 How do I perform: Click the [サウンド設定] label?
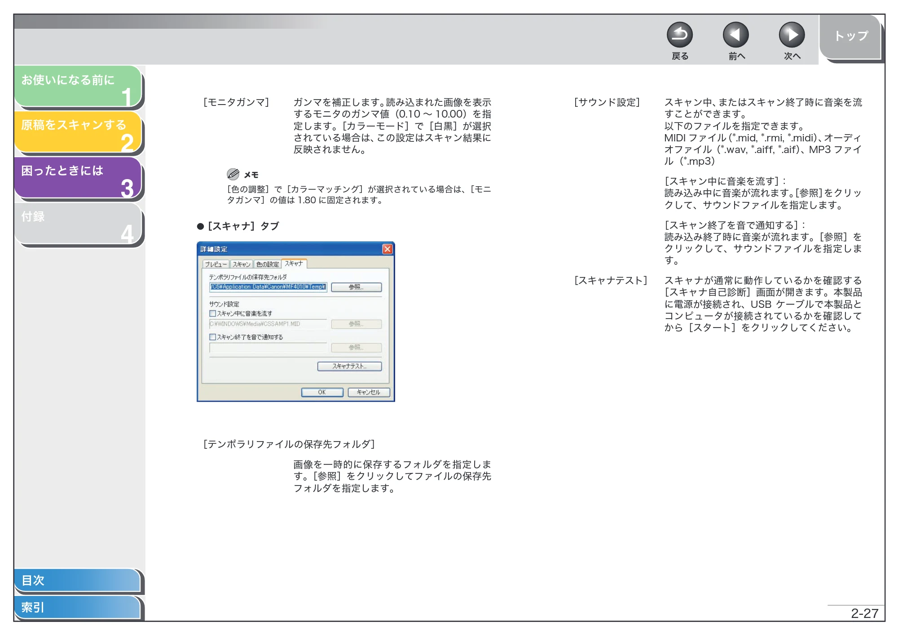coord(607,102)
